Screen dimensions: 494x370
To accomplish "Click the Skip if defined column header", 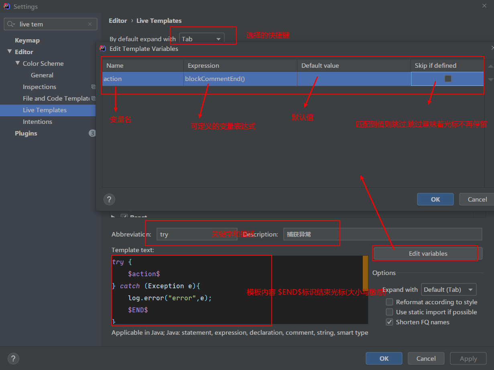I will [x=447, y=65].
